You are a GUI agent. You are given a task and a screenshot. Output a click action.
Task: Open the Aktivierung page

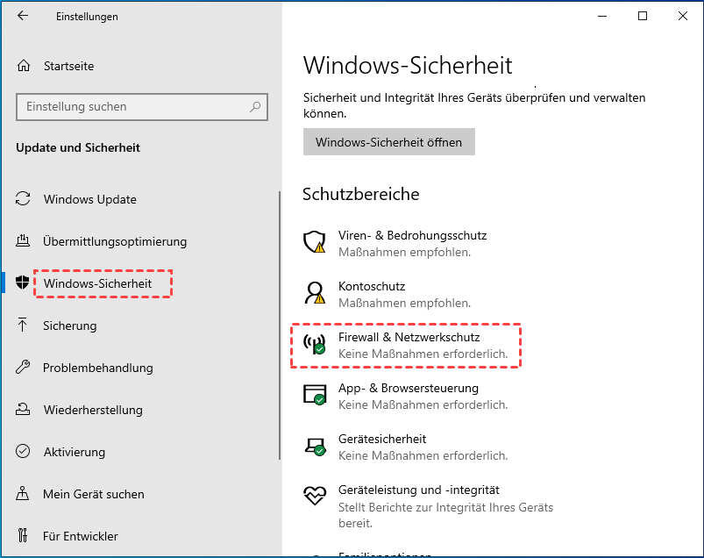pos(74,452)
